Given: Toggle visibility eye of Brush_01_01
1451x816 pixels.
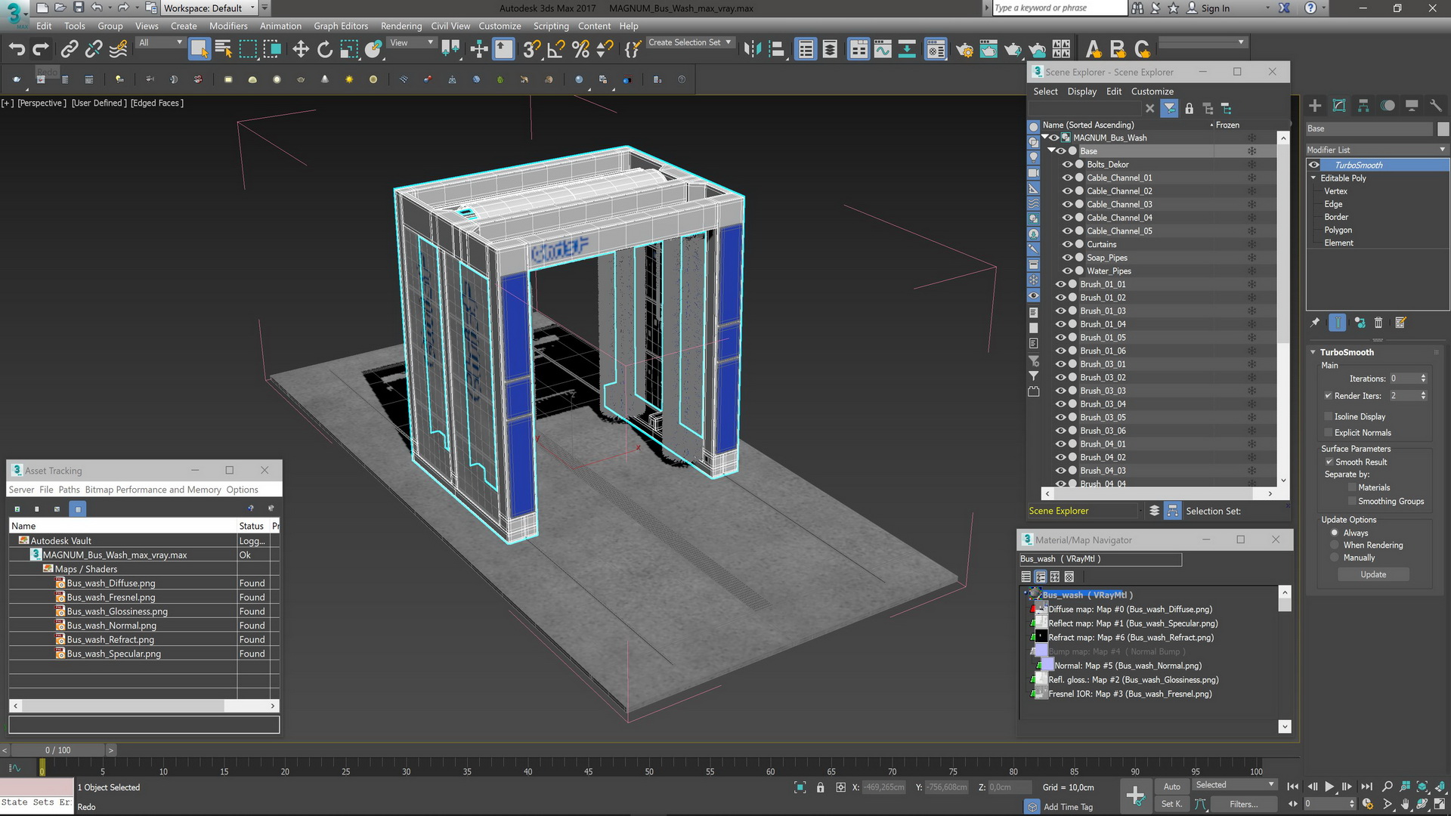Looking at the screenshot, I should [x=1060, y=284].
